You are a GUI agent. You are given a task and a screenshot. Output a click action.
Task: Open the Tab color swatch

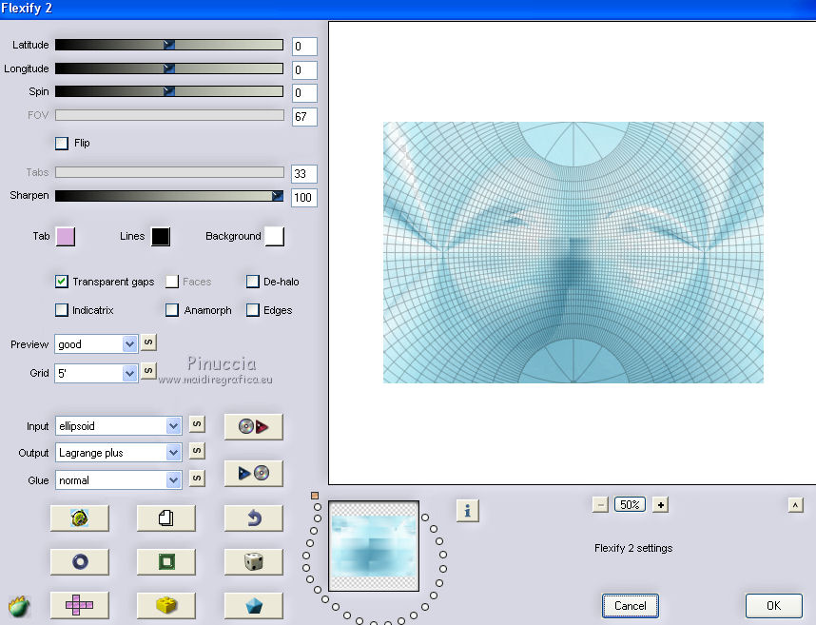point(65,236)
